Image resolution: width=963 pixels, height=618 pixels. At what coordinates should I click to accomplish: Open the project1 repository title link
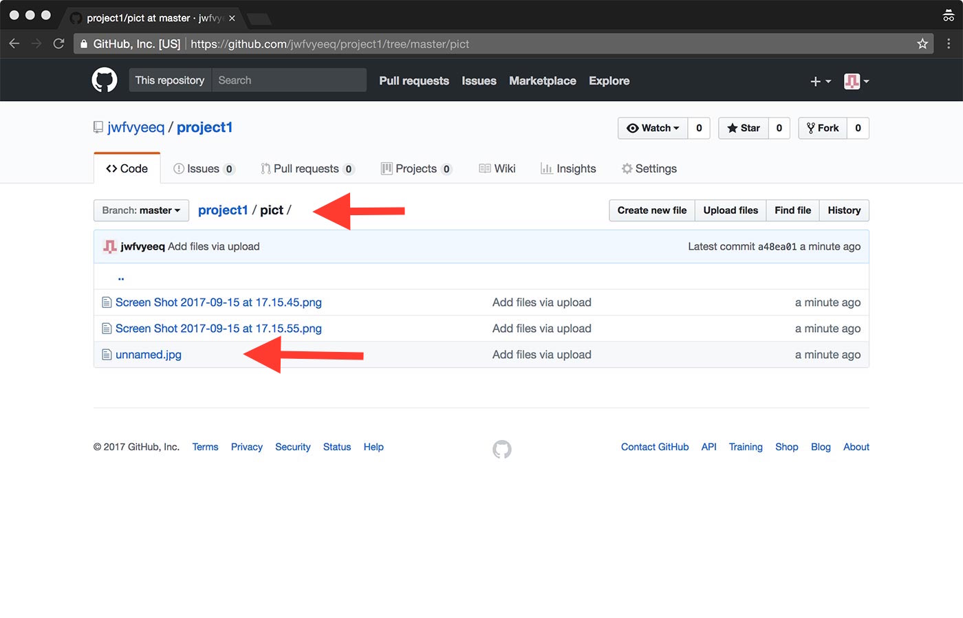204,127
